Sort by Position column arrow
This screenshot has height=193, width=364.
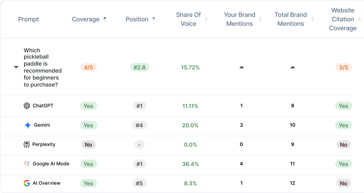coord(154,19)
